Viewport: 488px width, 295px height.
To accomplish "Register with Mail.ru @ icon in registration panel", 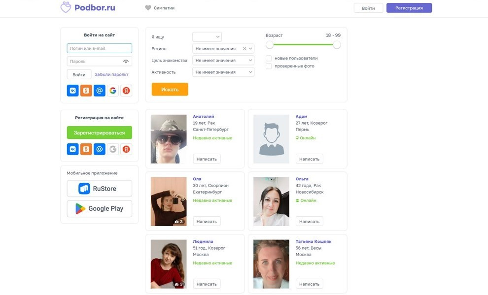I will coord(100,149).
